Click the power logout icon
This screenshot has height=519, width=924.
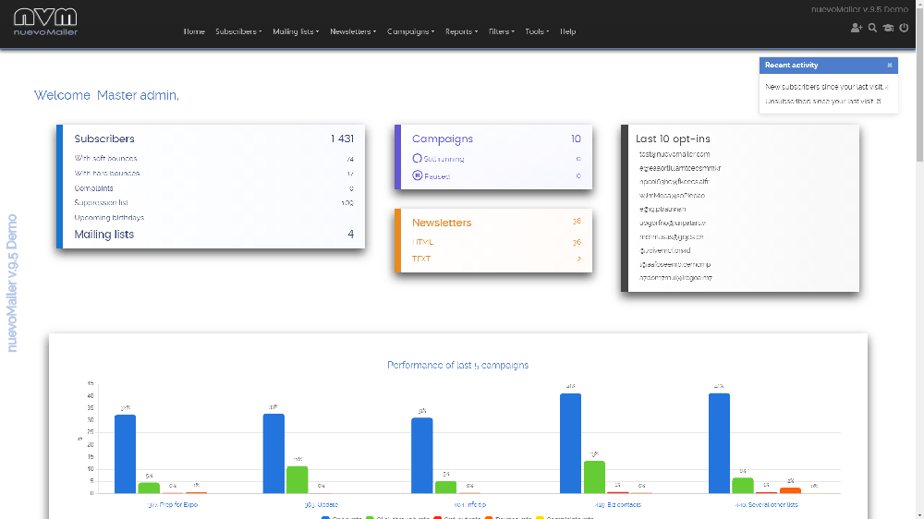pyautogui.click(x=904, y=28)
